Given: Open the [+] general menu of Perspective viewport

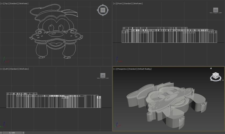Looking at the screenshot, I should pyautogui.click(x=115, y=69).
